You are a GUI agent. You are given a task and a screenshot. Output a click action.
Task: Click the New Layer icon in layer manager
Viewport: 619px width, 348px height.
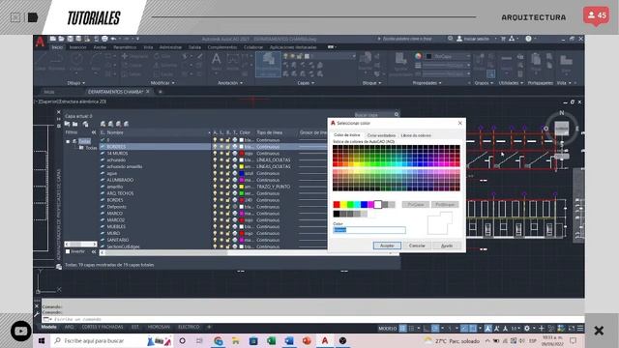[x=103, y=124]
